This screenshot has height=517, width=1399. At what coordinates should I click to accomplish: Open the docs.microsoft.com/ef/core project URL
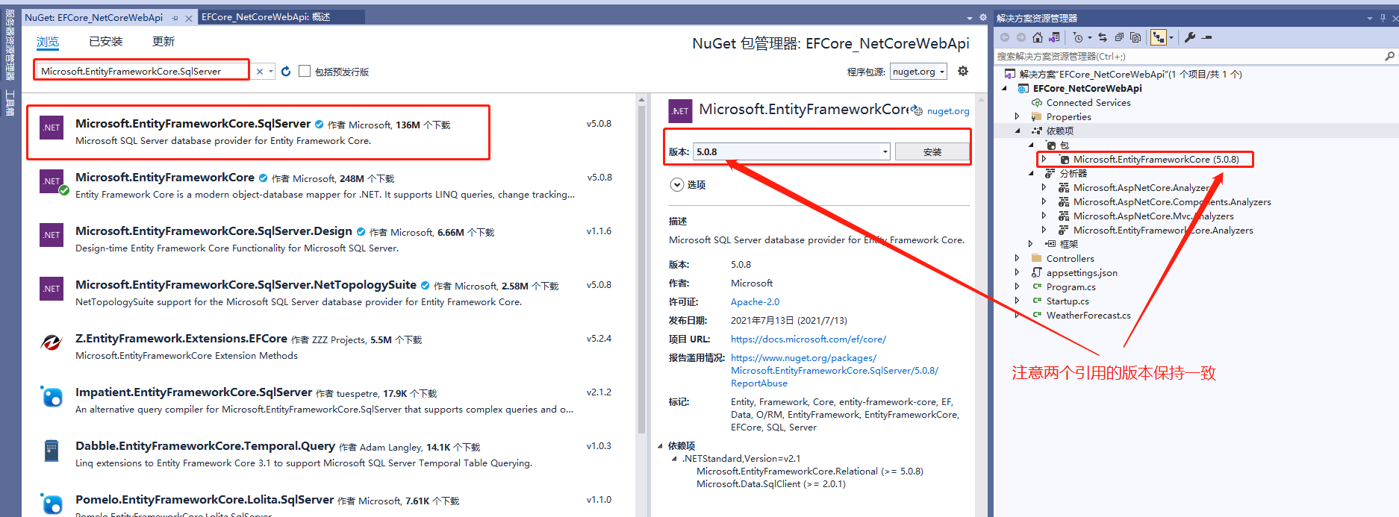pyautogui.click(x=808, y=339)
